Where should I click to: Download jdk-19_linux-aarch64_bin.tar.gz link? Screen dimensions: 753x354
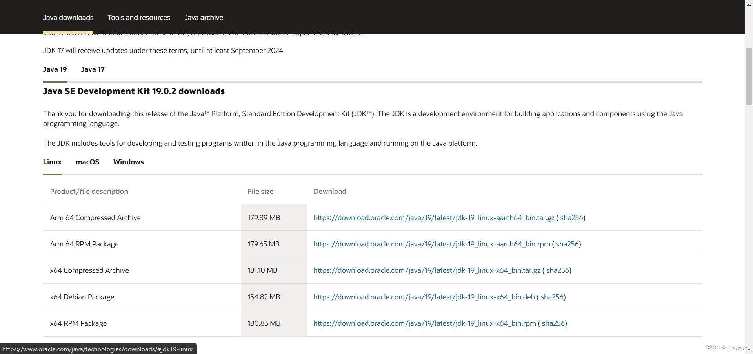point(434,218)
